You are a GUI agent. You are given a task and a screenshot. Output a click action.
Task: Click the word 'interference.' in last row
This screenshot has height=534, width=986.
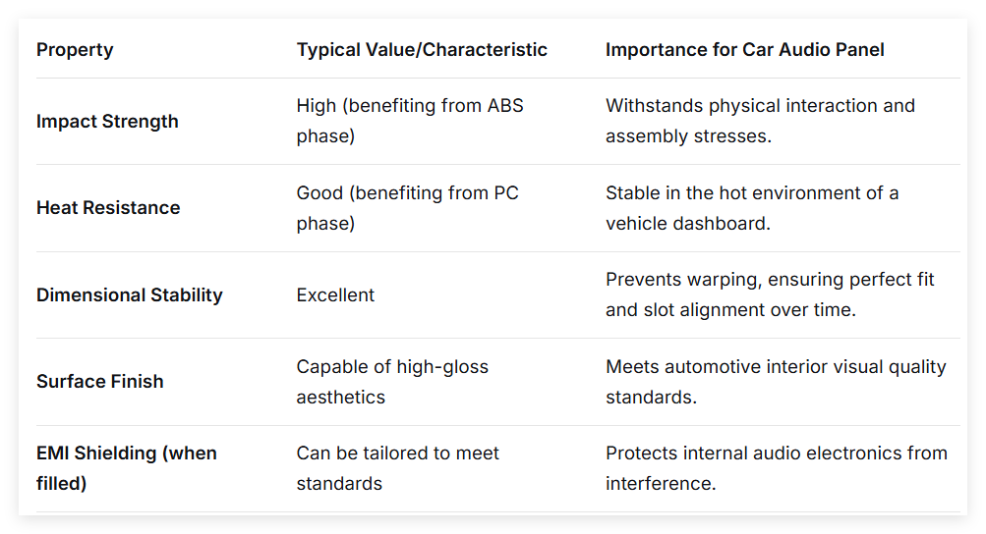click(661, 484)
